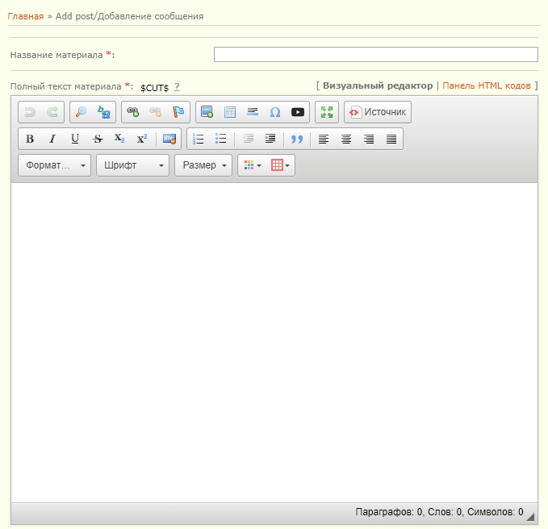Select the Визуальный редактор tab
Viewport: 548px width, 529px height.
pyautogui.click(x=378, y=85)
